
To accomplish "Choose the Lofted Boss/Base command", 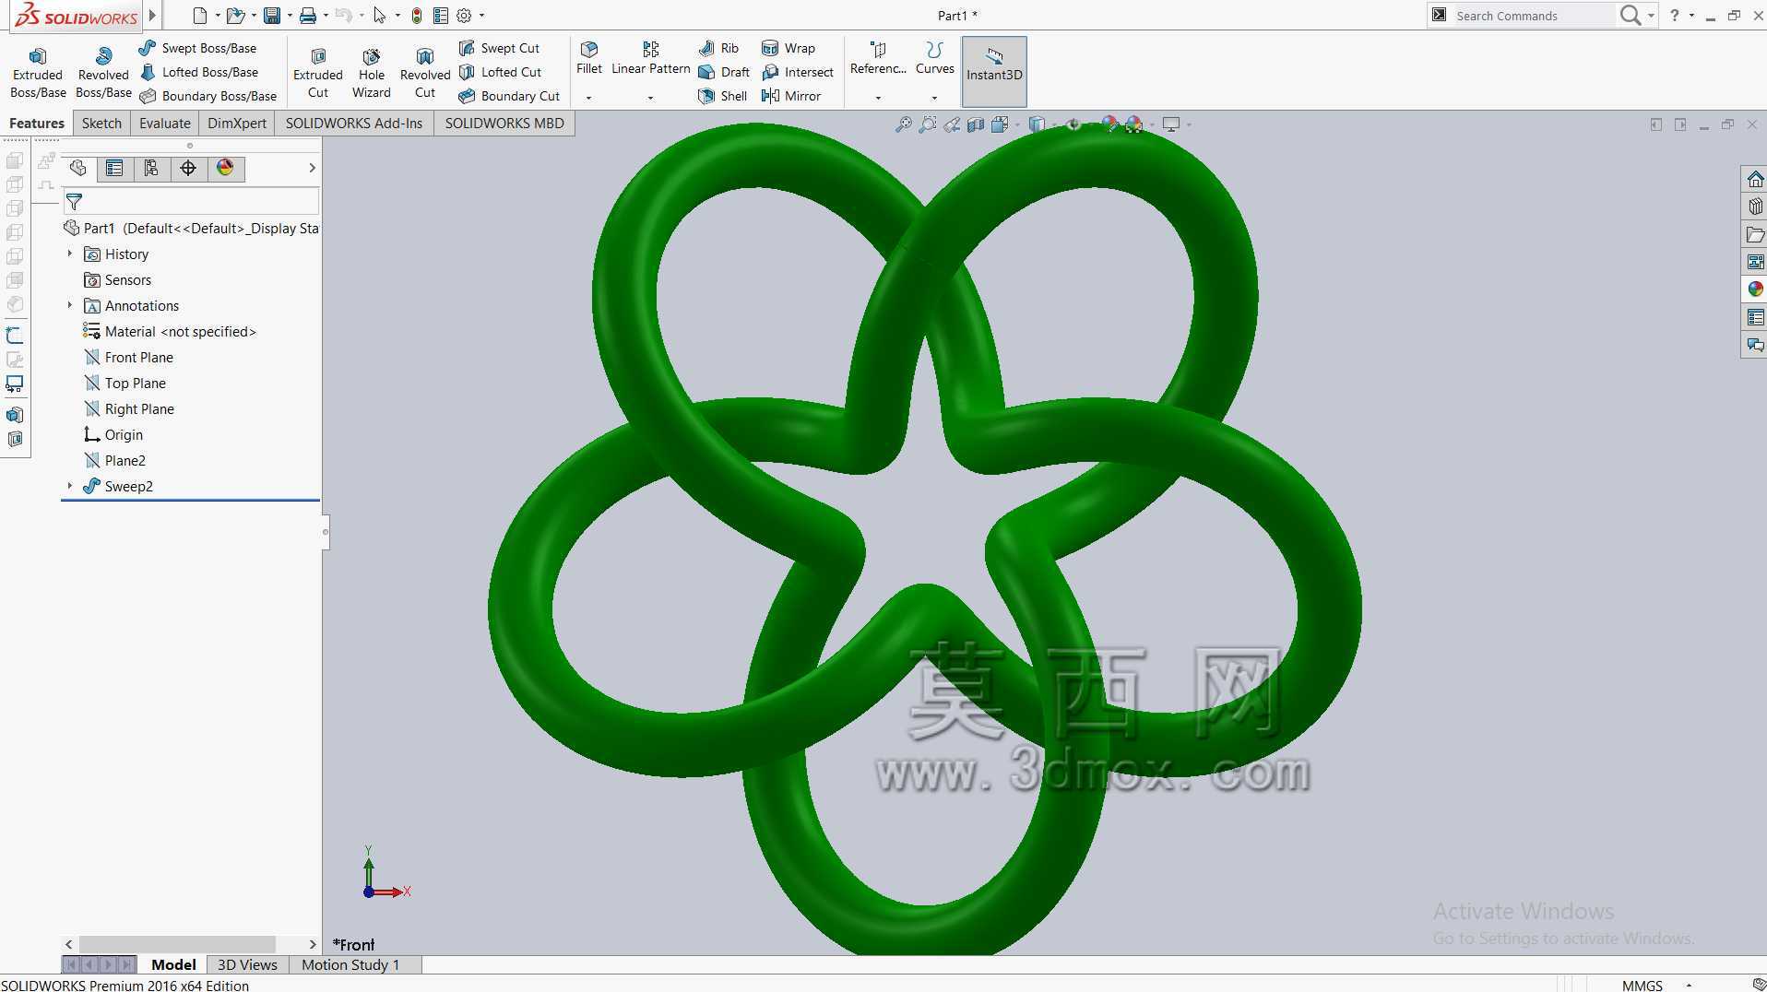I will coord(199,72).
